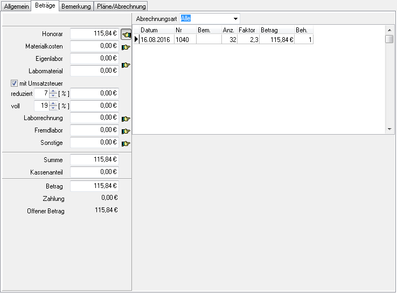Image resolution: width=397 pixels, height=293 pixels.
Task: Click the pointing hand next to Laborrechnung
Action: coord(126,118)
